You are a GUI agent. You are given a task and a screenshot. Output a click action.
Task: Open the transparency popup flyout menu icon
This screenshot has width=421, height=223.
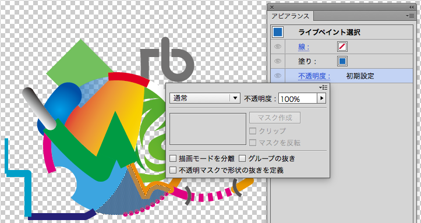(323, 87)
